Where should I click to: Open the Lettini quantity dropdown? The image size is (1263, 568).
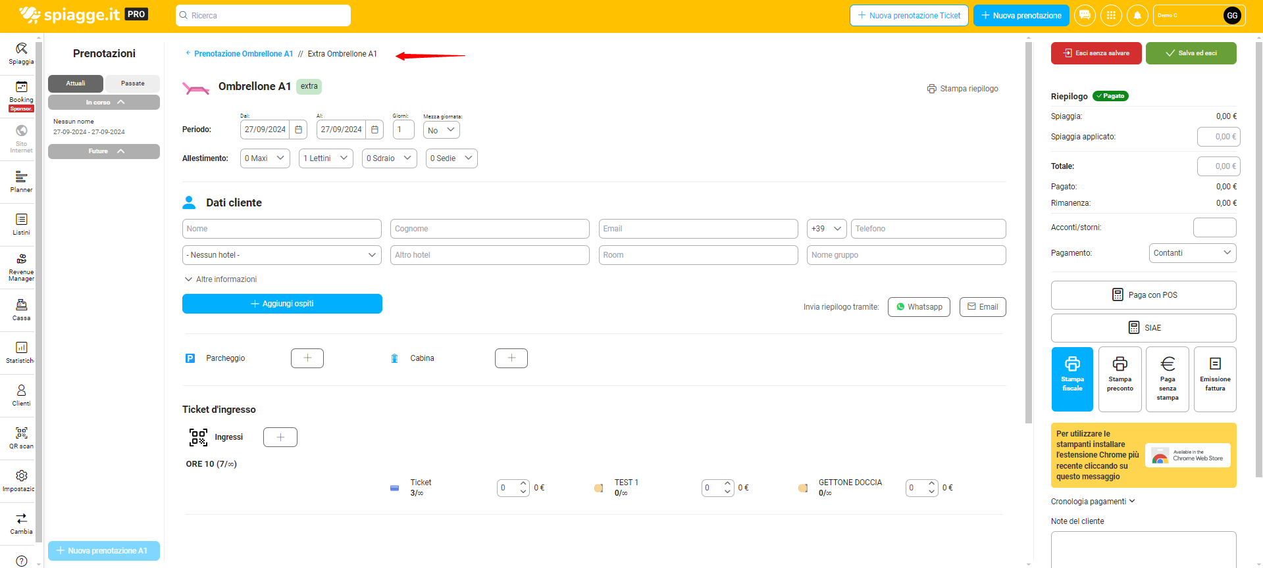point(326,158)
